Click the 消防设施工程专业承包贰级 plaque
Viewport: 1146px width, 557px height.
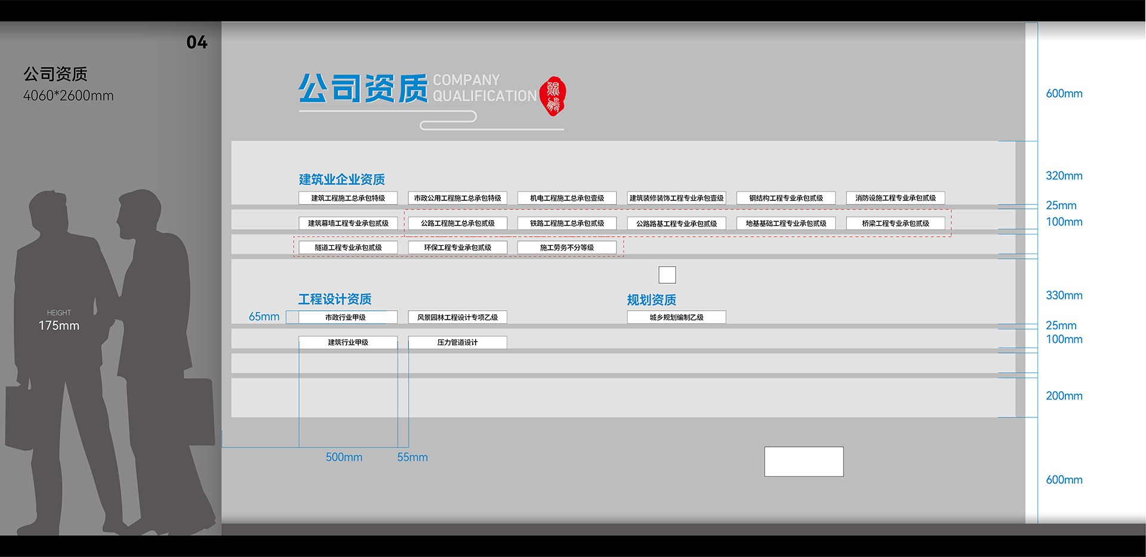point(895,198)
